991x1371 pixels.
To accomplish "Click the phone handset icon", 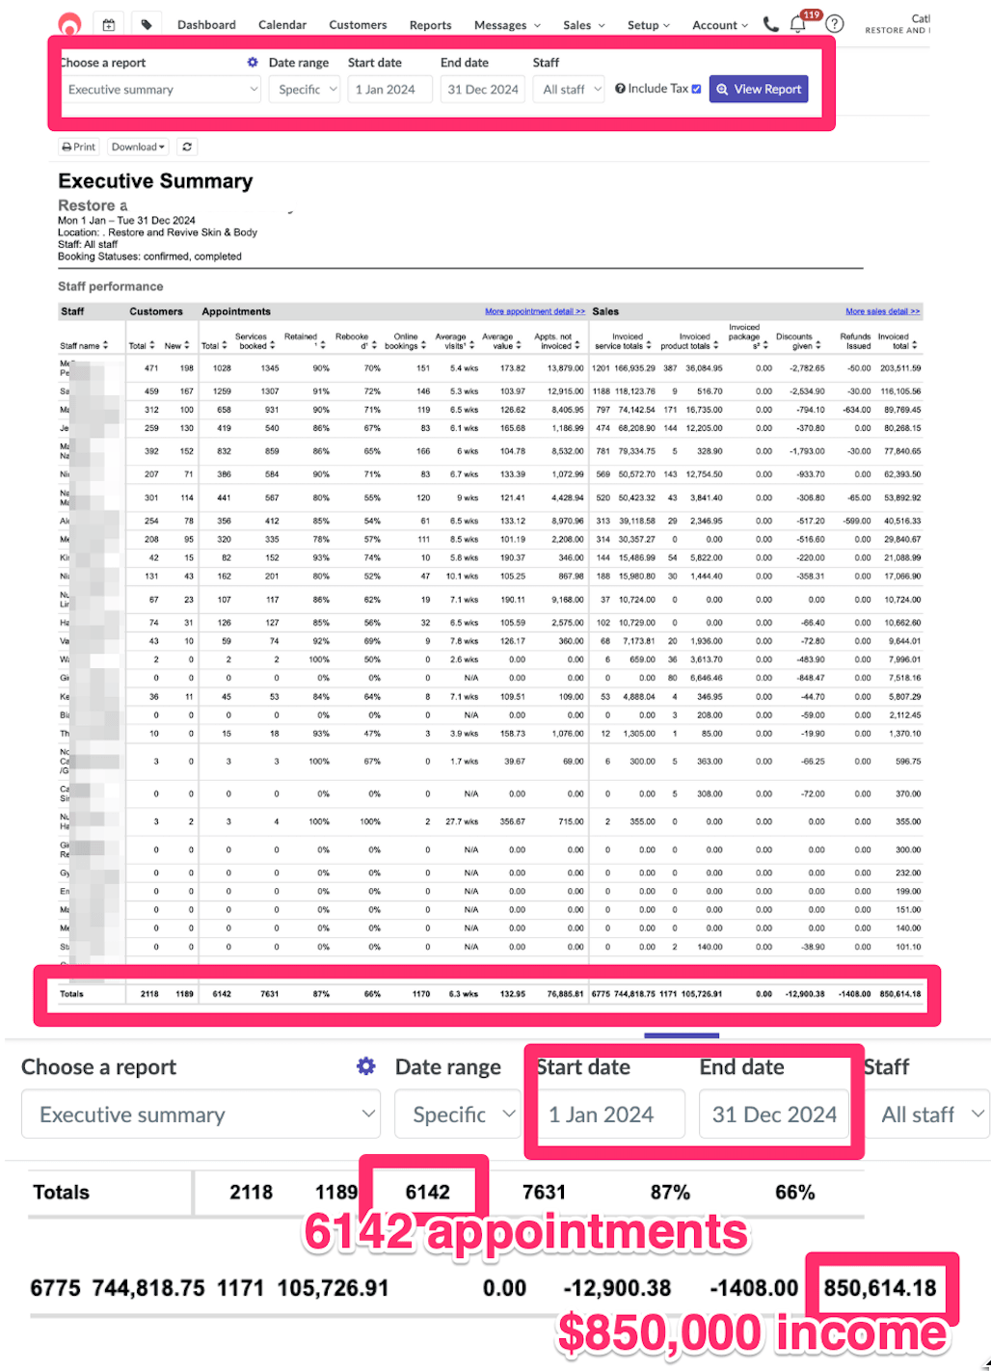I will pyautogui.click(x=770, y=24).
